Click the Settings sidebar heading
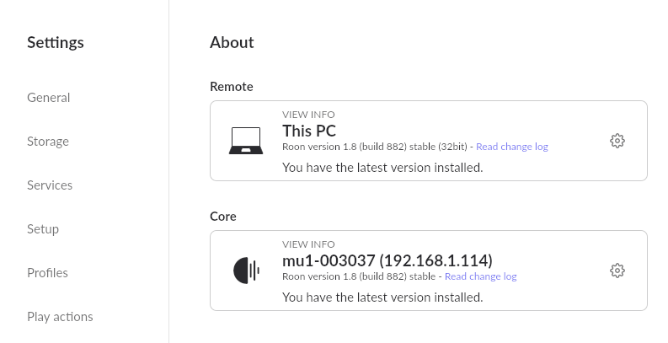The image size is (668, 343). [x=56, y=43]
